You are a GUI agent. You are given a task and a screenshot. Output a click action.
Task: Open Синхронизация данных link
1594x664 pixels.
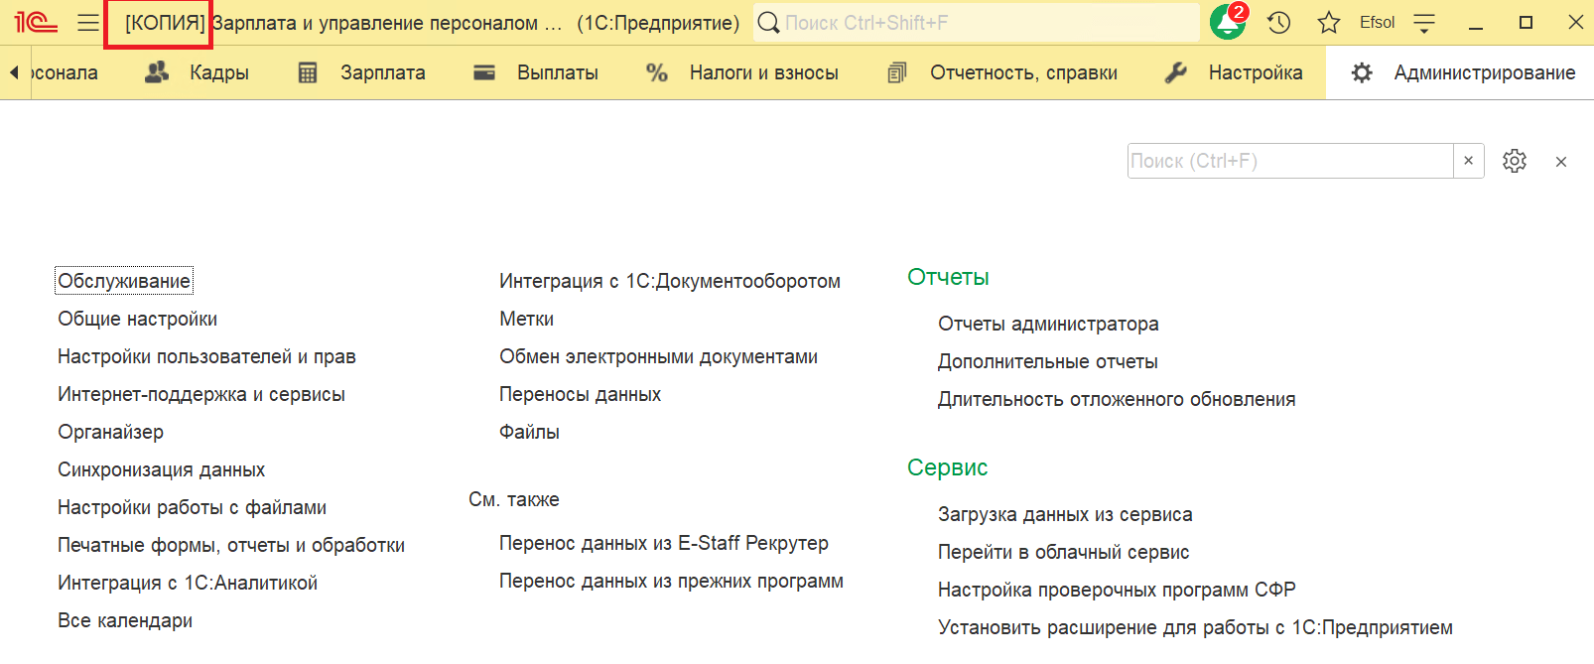pyautogui.click(x=161, y=469)
